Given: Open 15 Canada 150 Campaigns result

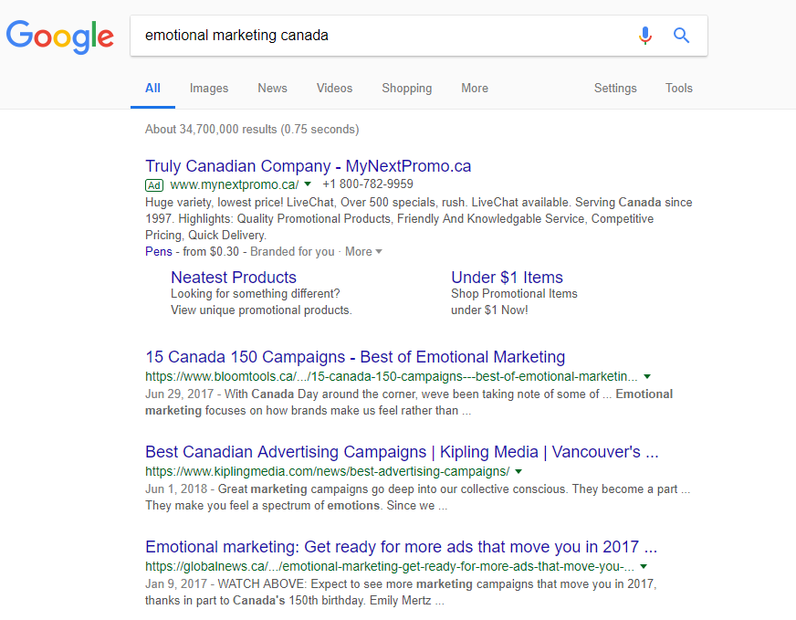Looking at the screenshot, I should tap(355, 357).
